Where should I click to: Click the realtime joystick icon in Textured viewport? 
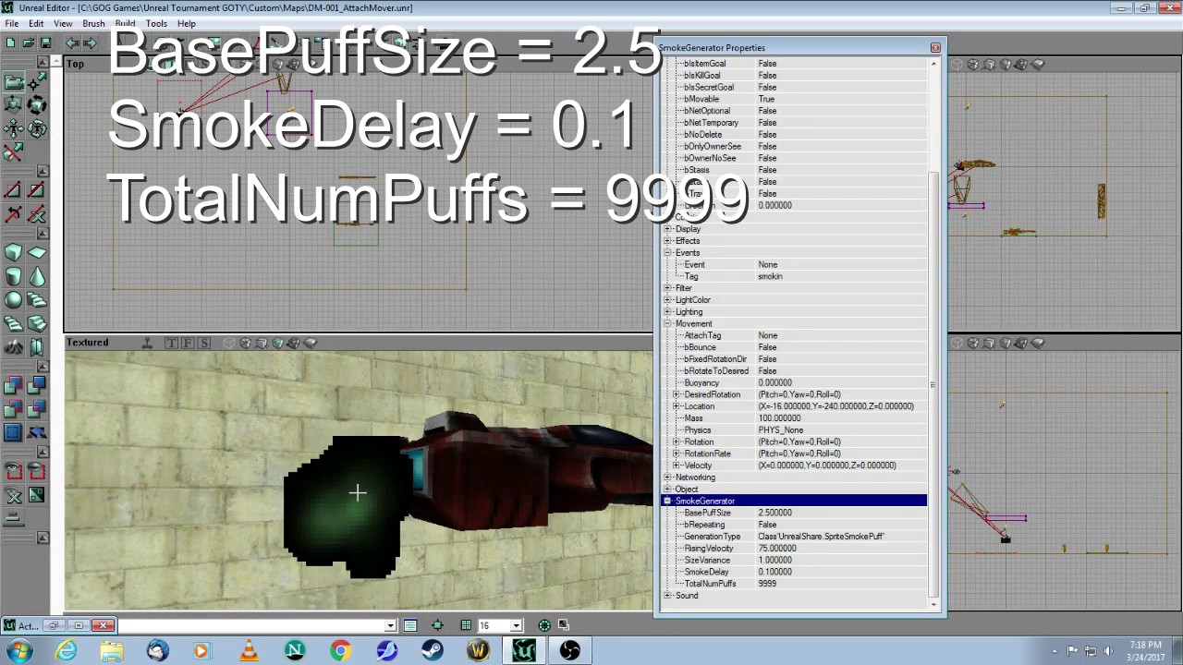[x=147, y=343]
